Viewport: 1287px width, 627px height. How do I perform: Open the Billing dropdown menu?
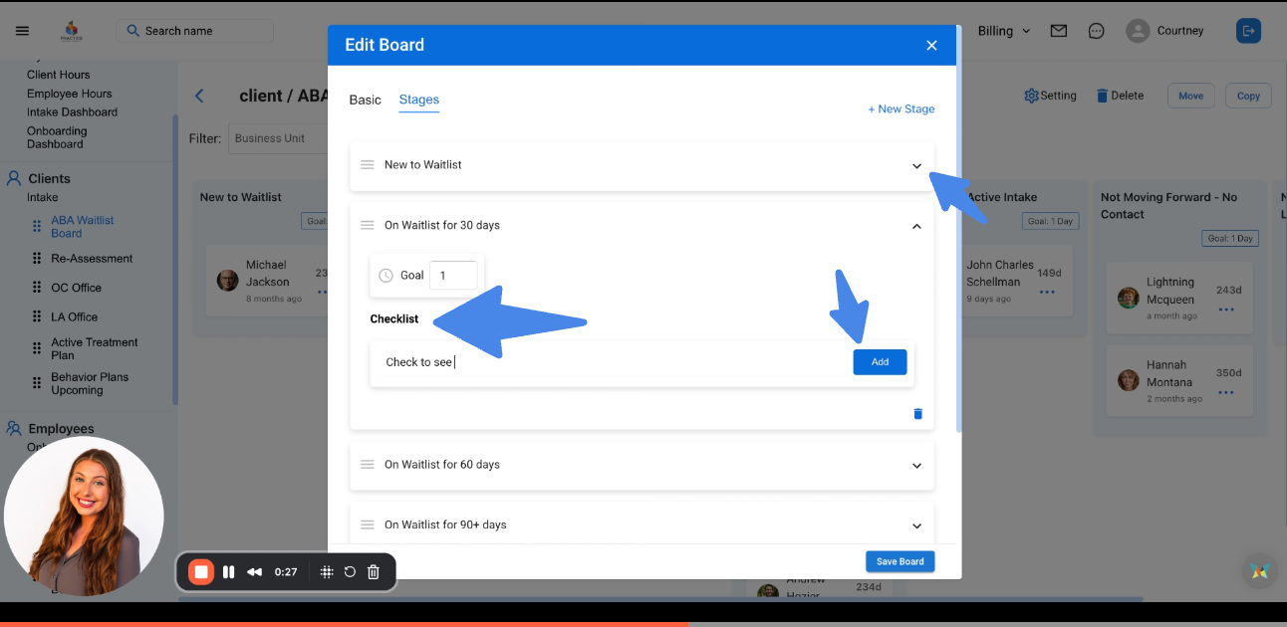[1003, 31]
